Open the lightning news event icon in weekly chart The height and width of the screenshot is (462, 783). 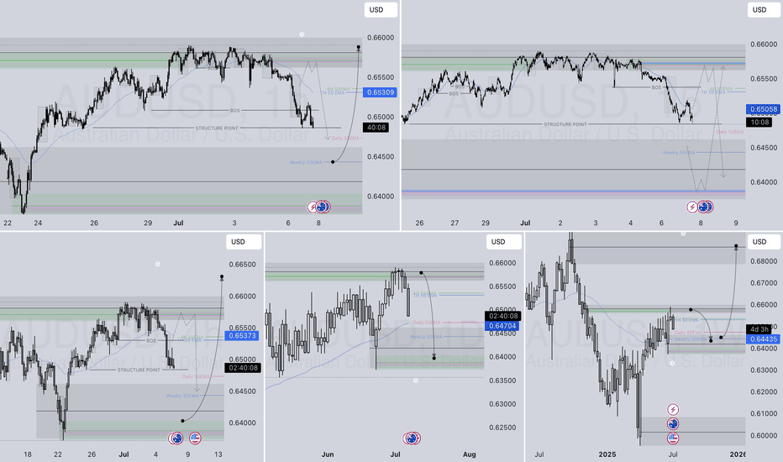tap(673, 410)
